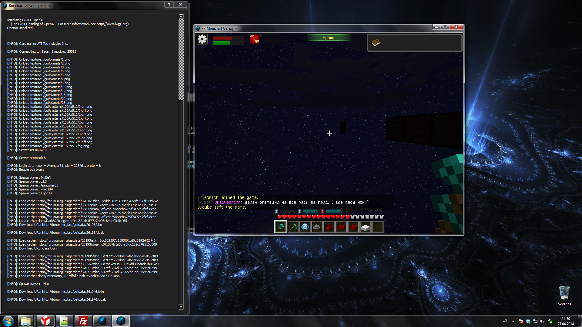The height and width of the screenshot is (327, 582).
Task: Select the redstone pile in hotbar slot seven
Action: click(x=353, y=227)
